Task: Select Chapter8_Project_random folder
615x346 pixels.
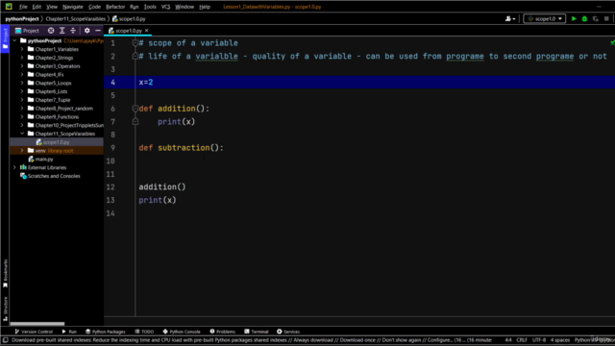Action: coord(64,109)
